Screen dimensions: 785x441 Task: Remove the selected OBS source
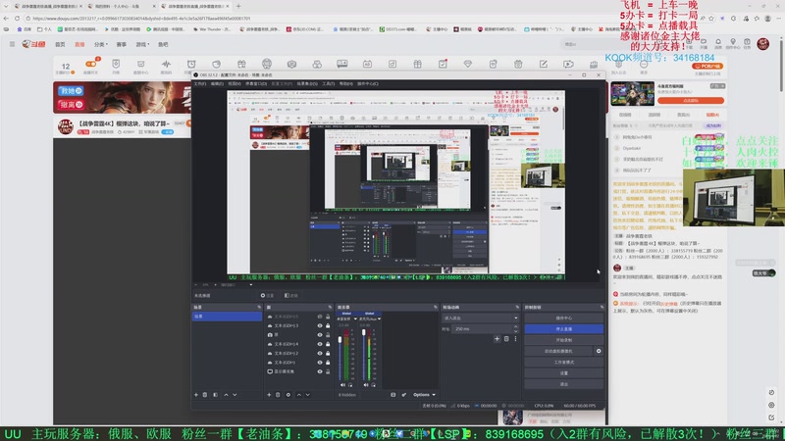click(278, 395)
